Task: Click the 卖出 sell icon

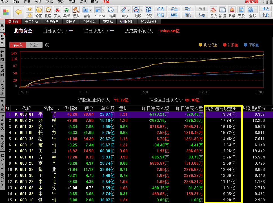Action: 66,12
